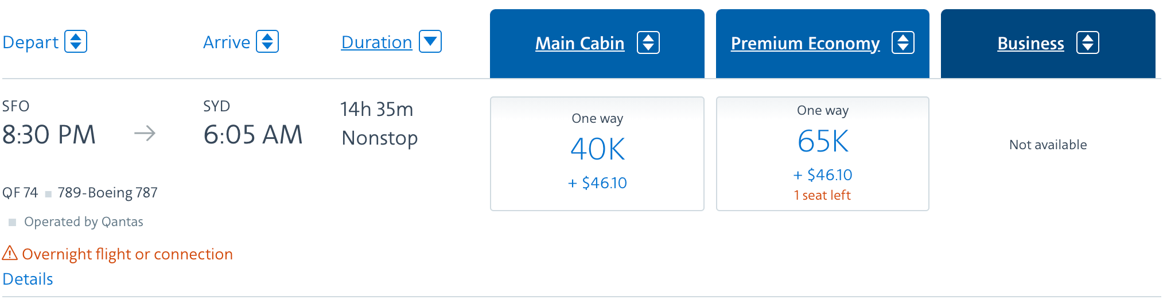Select the Business column header
This screenshot has width=1167, height=303.
point(1030,44)
